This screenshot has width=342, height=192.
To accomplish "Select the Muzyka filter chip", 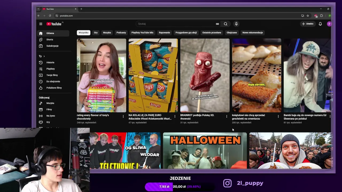I will (107, 33).
